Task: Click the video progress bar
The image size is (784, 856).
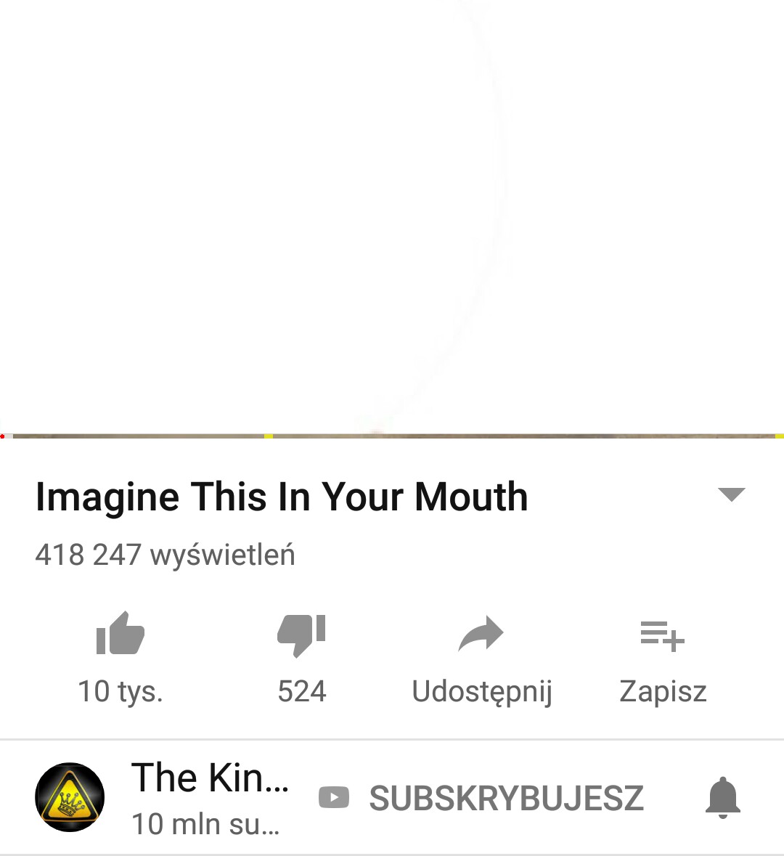Action: (x=392, y=436)
